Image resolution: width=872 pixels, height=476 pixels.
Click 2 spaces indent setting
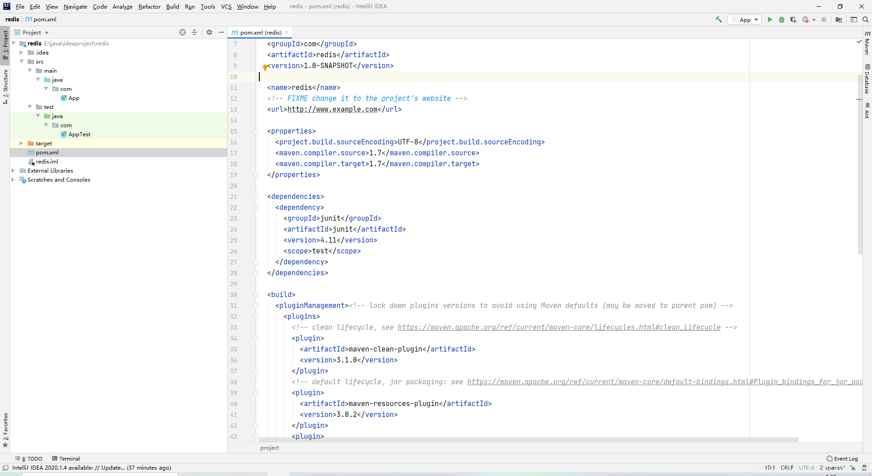click(x=832, y=468)
